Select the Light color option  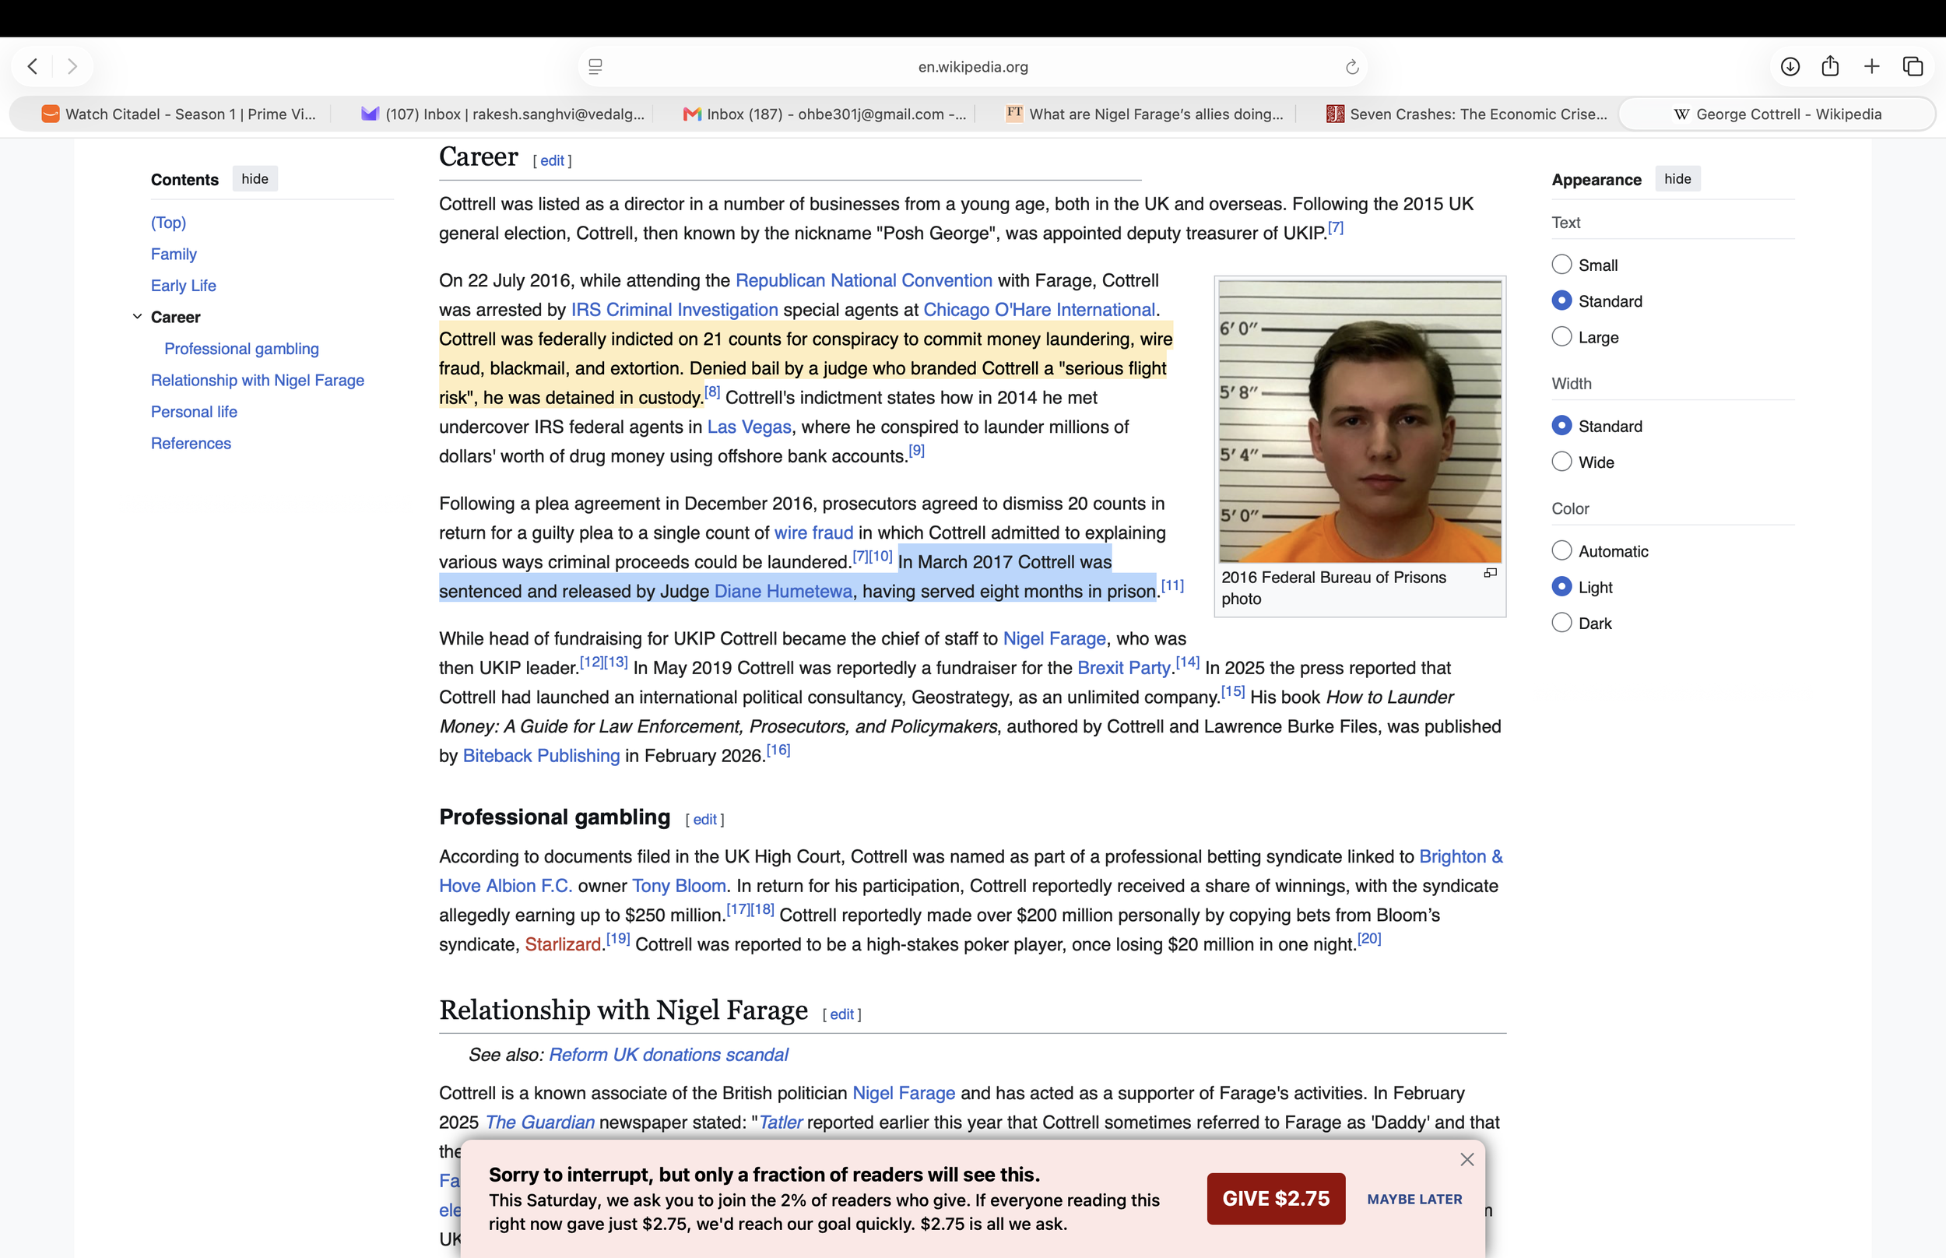(1561, 586)
